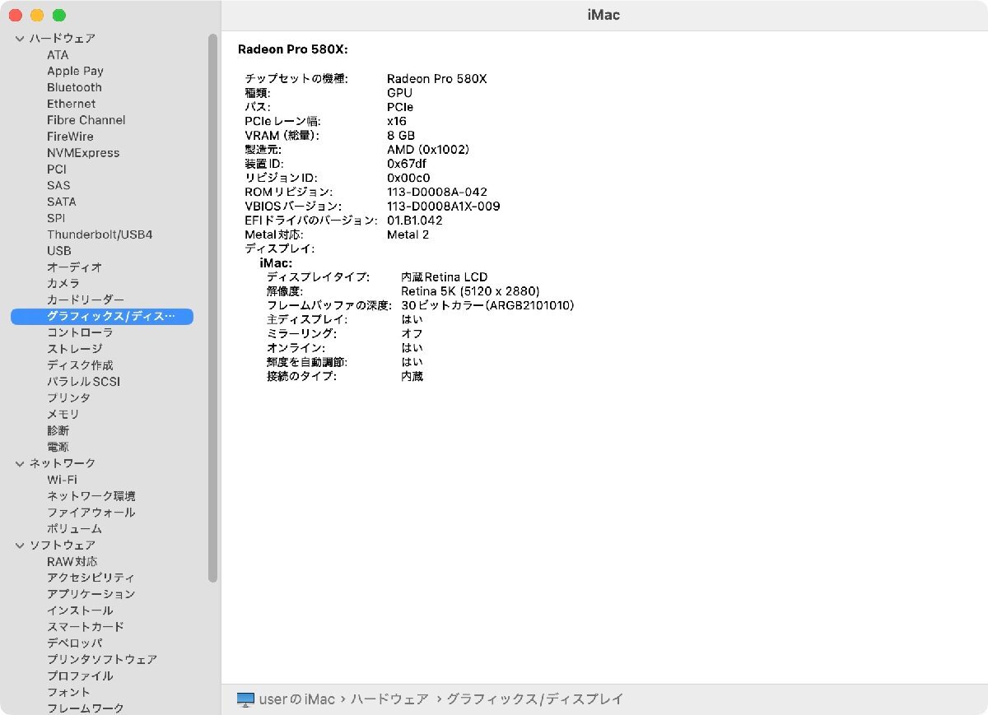Open オーディオ in the sidebar
The image size is (988, 715).
tap(74, 267)
